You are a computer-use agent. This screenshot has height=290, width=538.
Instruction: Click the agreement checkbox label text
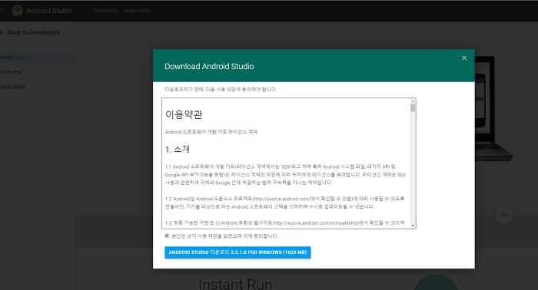[x=225, y=236]
